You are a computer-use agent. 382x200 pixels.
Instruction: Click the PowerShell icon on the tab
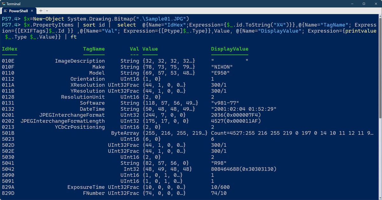5,11
